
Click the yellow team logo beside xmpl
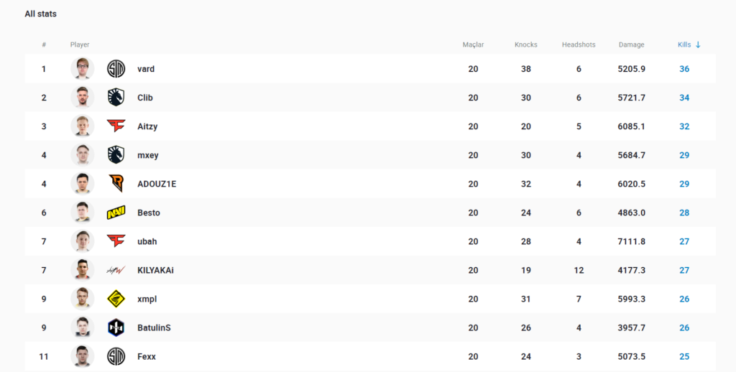(x=116, y=299)
